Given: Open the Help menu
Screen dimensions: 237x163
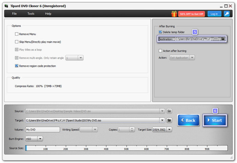Looking at the screenshot, I should [48, 14].
